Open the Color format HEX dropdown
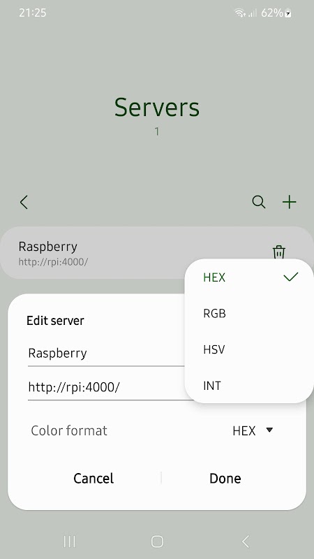314x559 pixels. pyautogui.click(x=253, y=430)
